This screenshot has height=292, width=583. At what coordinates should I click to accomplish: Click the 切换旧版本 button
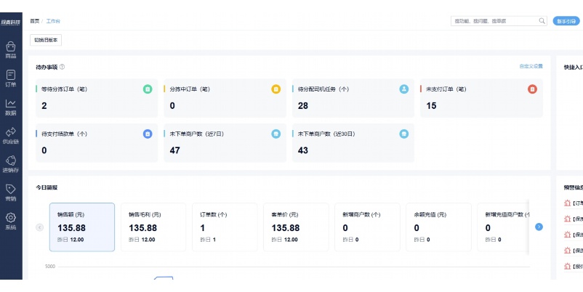46,40
